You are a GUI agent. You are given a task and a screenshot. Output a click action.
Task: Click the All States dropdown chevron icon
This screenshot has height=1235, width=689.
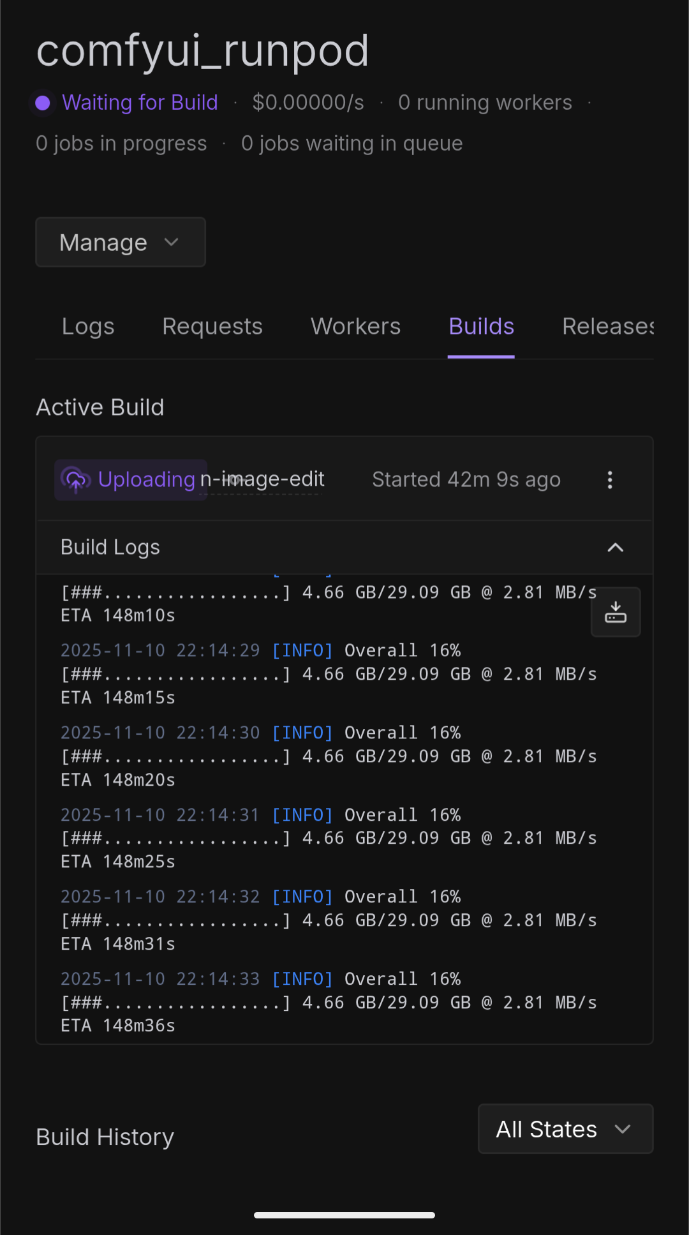(623, 1128)
